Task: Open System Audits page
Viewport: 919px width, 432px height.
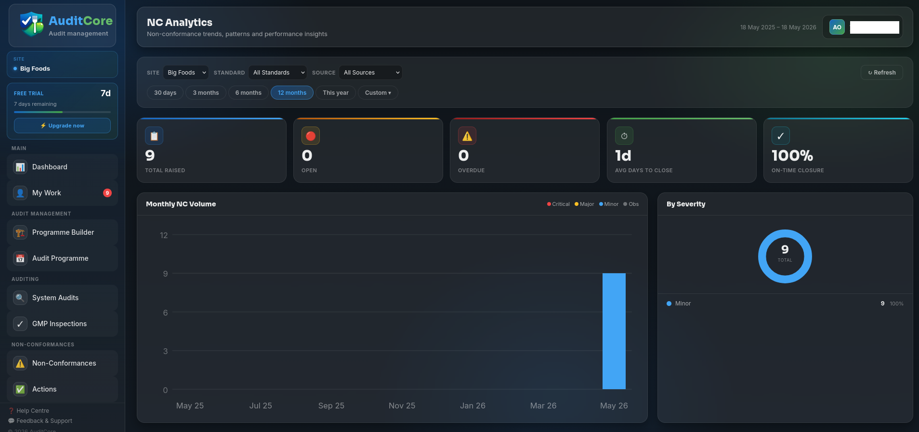Action: pyautogui.click(x=62, y=298)
